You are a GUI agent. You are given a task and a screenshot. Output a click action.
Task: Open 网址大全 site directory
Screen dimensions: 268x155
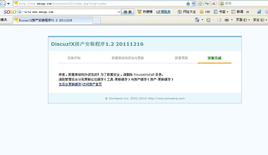pos(187,12)
